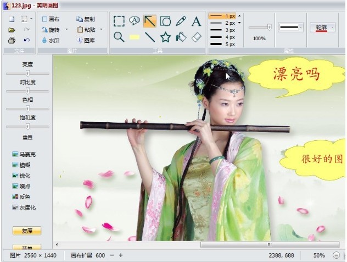Pick the magnifier zoom tool
Viewport: 347px width, 262px height.
pyautogui.click(x=119, y=37)
